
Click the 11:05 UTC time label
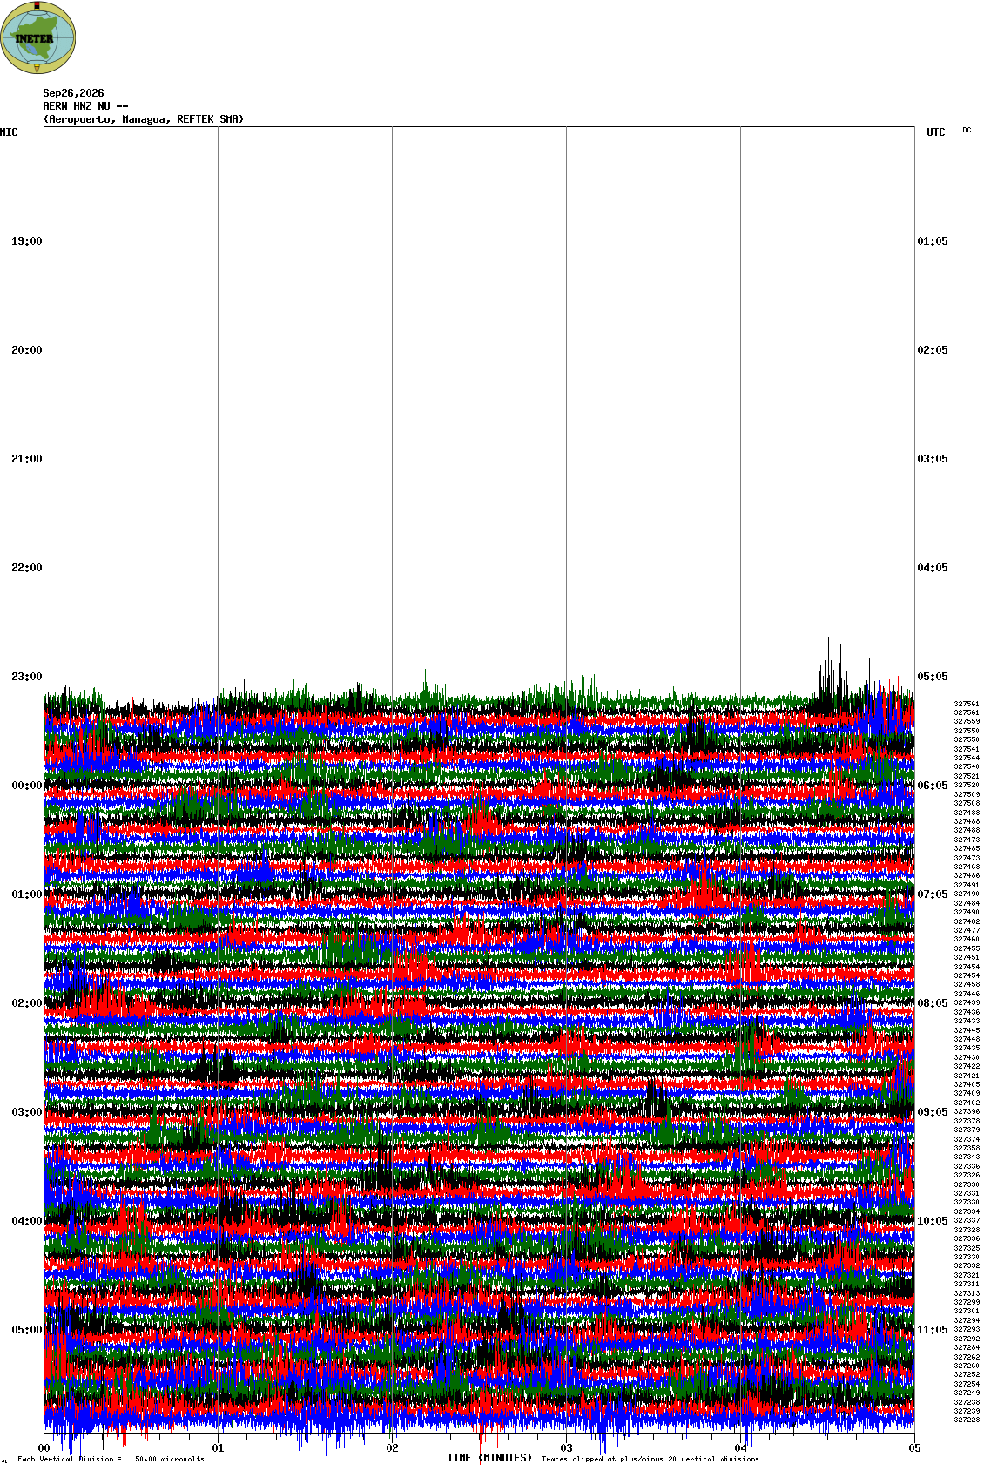(x=933, y=1330)
